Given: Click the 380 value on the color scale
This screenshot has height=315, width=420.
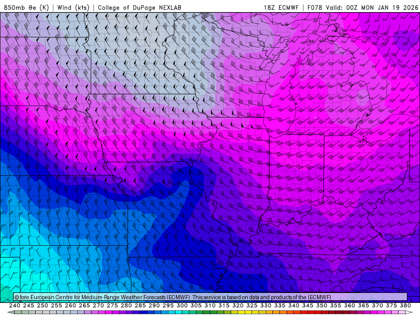Looking at the screenshot, I should 405,306.
